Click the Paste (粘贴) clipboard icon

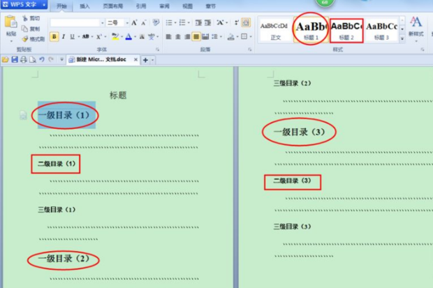click(11, 22)
